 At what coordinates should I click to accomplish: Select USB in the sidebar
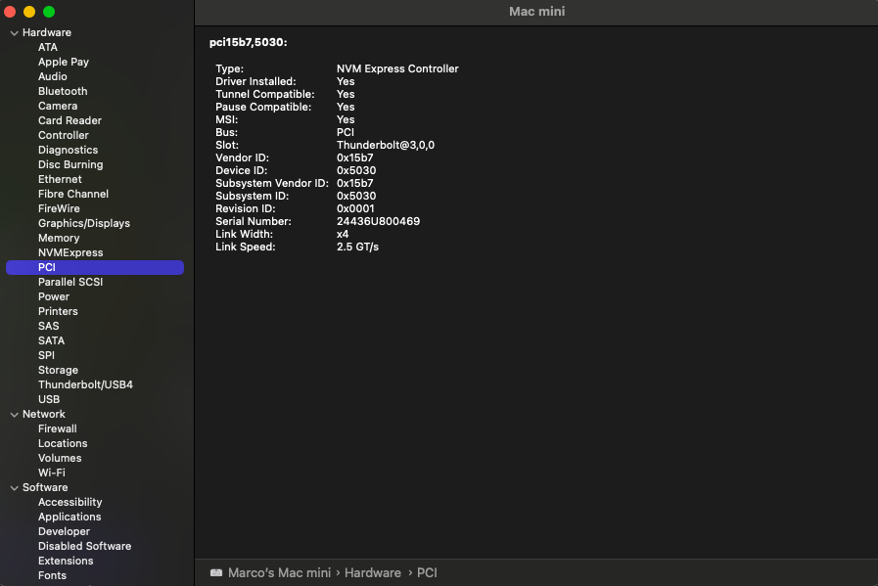click(49, 399)
